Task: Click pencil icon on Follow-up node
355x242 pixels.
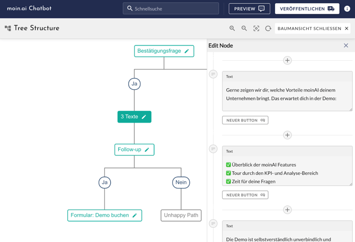Action: [147, 150]
